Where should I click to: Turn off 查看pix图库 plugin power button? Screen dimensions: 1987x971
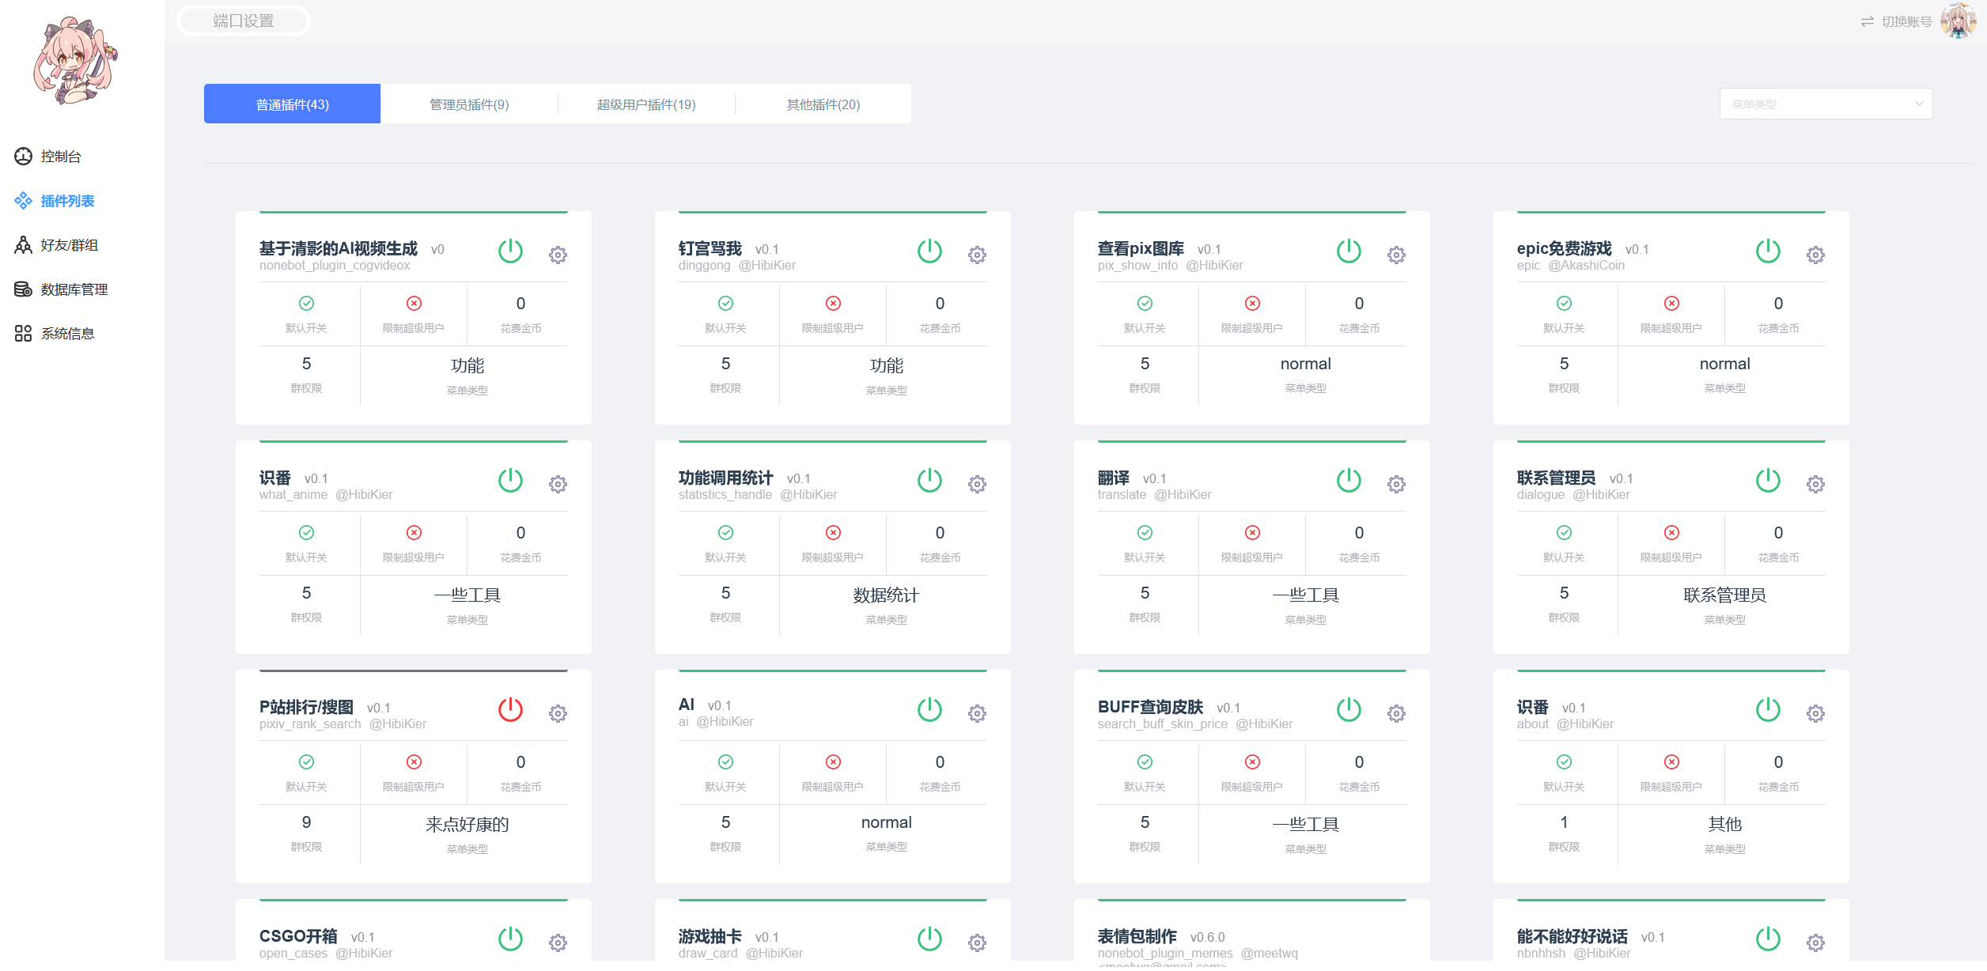1349,251
